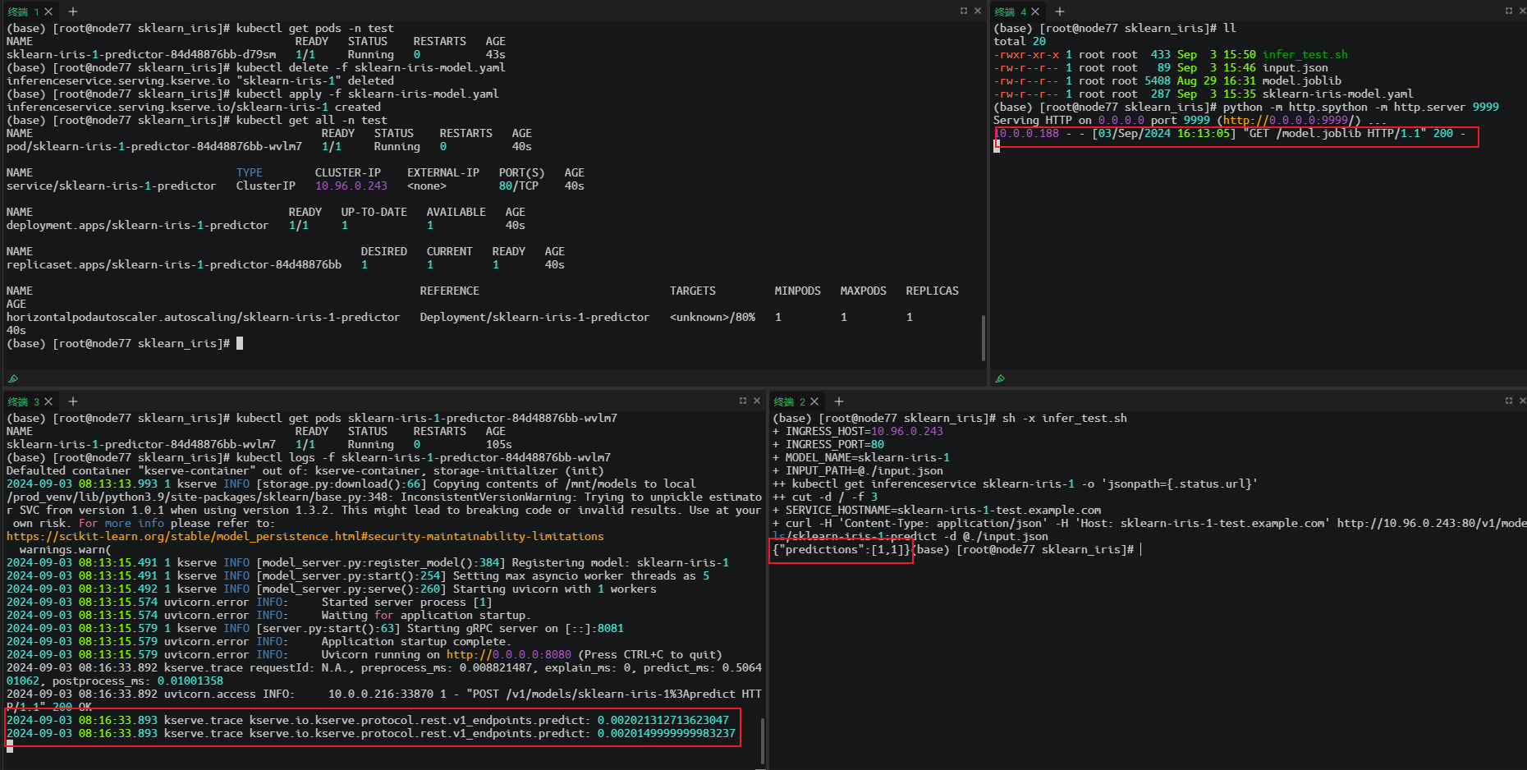Click the maximize icon on 终端 4 panel
Screen dimensions: 1527x770
1509,11
